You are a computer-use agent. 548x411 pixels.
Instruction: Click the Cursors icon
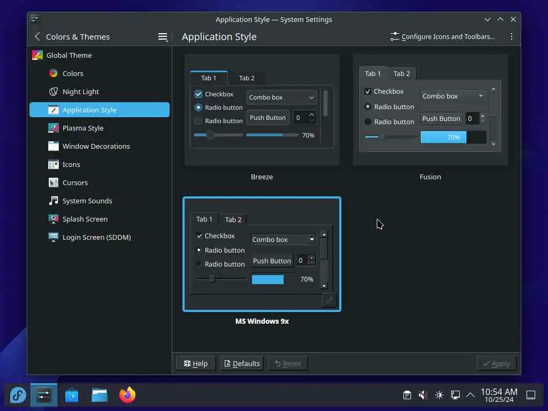53,182
